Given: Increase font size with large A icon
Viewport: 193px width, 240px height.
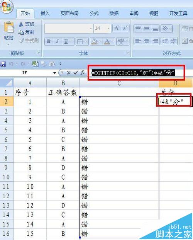Looking at the screenshot, I should coord(117,28).
